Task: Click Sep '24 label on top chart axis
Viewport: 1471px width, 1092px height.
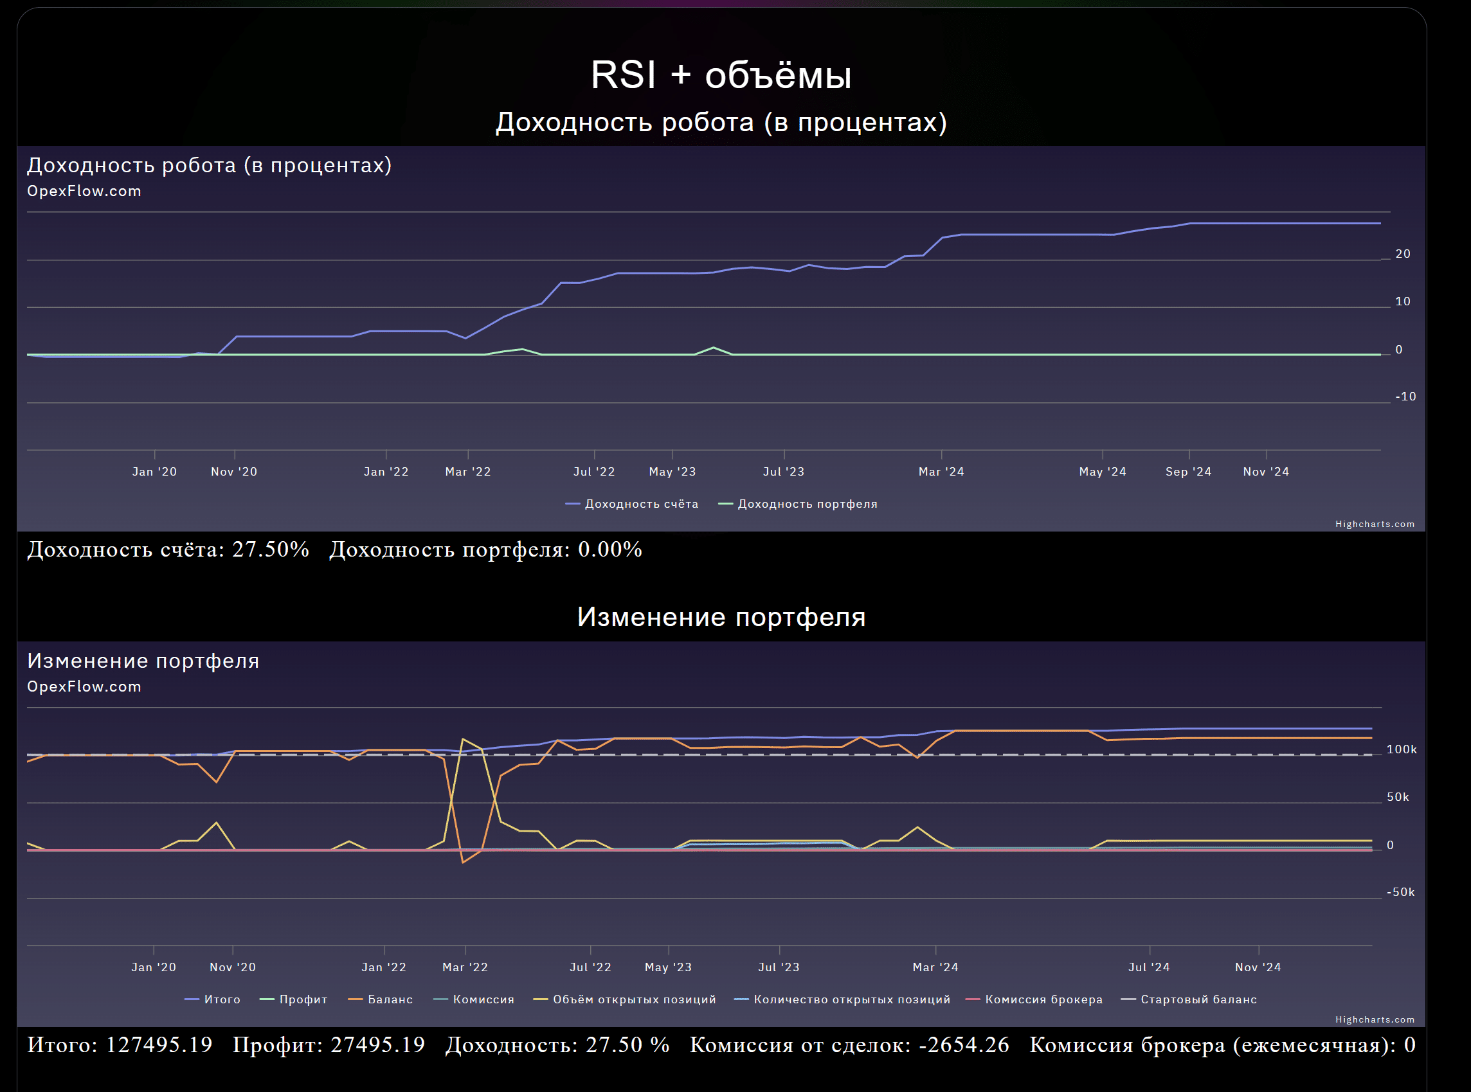Action: 1189,472
